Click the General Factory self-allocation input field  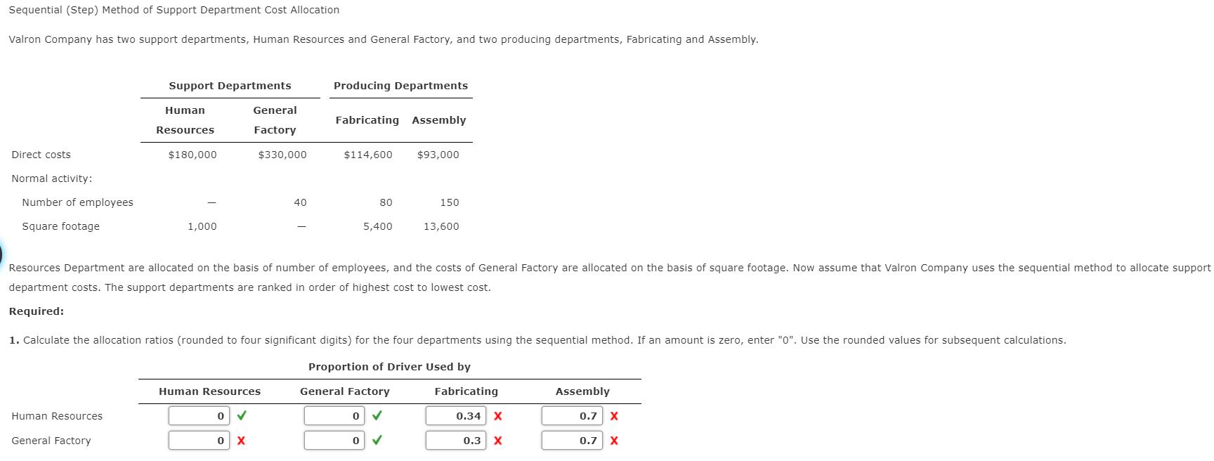334,441
